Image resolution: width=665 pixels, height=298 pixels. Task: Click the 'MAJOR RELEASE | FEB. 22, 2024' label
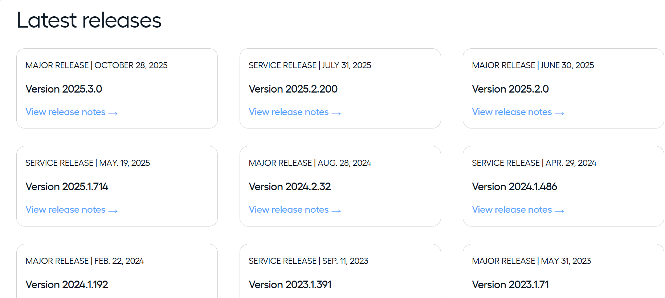85,261
